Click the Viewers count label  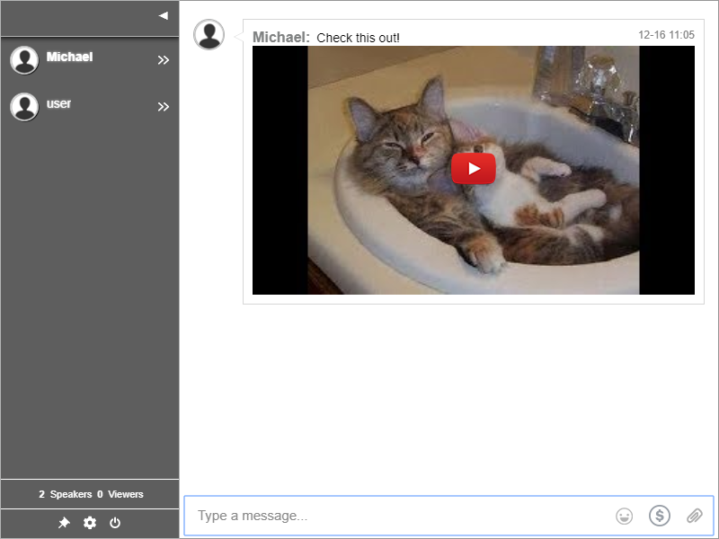point(120,494)
